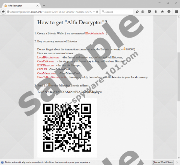Image resolution: width=180 pixels, height=165 pixels.
Task: Click the Choose What I Share button
Action: pos(163,162)
